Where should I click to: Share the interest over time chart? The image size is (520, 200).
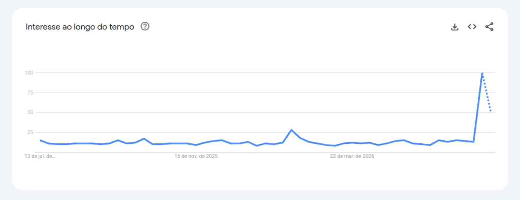tap(489, 27)
